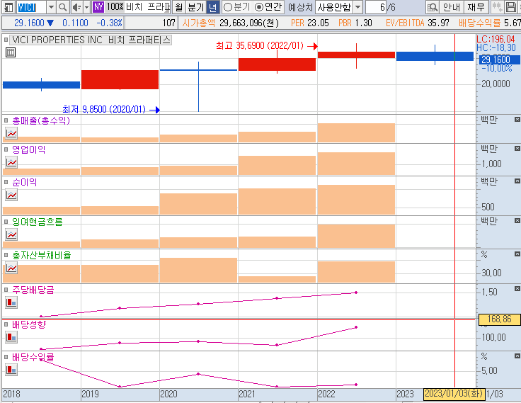Viewport: 521px width, 403px height.
Task: Click the 배당성향 indicator label
Action: (x=29, y=324)
